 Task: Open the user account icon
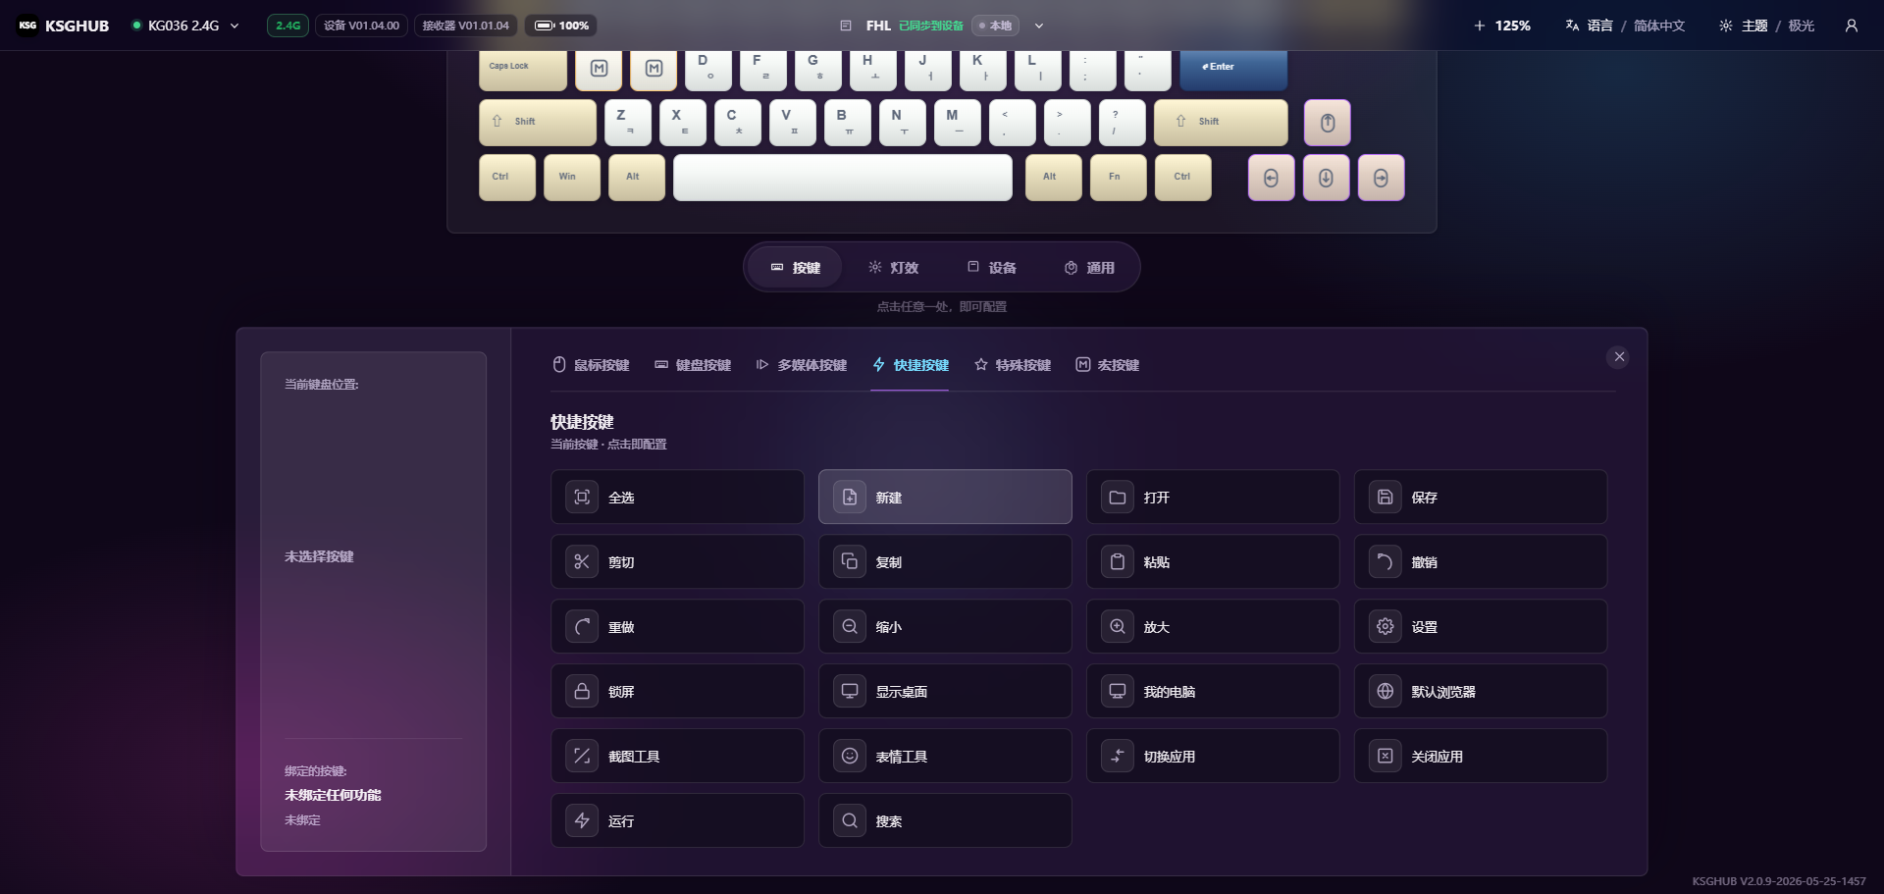(1851, 26)
